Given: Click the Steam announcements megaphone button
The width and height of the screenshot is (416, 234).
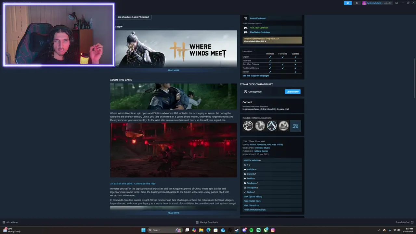Looking at the screenshot, I should pos(347,3).
